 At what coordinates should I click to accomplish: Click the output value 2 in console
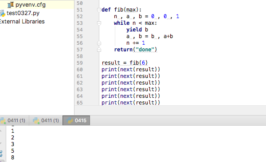click(x=13, y=138)
